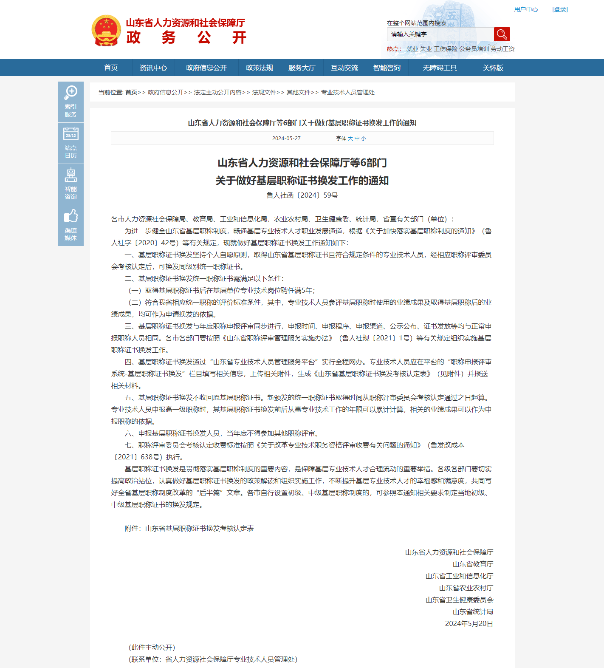Click the red search magnifier button
The width and height of the screenshot is (604, 668).
click(502, 34)
